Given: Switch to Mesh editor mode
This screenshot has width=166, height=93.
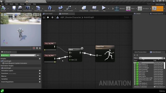Looking at the screenshot, I should tap(130, 9).
